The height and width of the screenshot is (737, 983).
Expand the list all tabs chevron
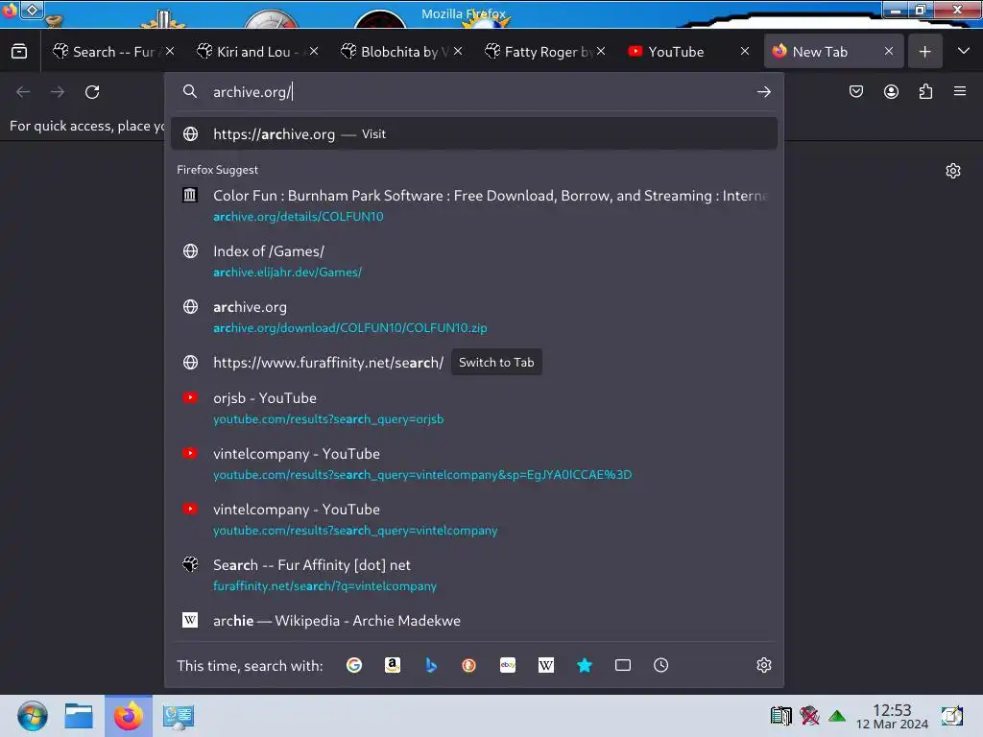964,51
